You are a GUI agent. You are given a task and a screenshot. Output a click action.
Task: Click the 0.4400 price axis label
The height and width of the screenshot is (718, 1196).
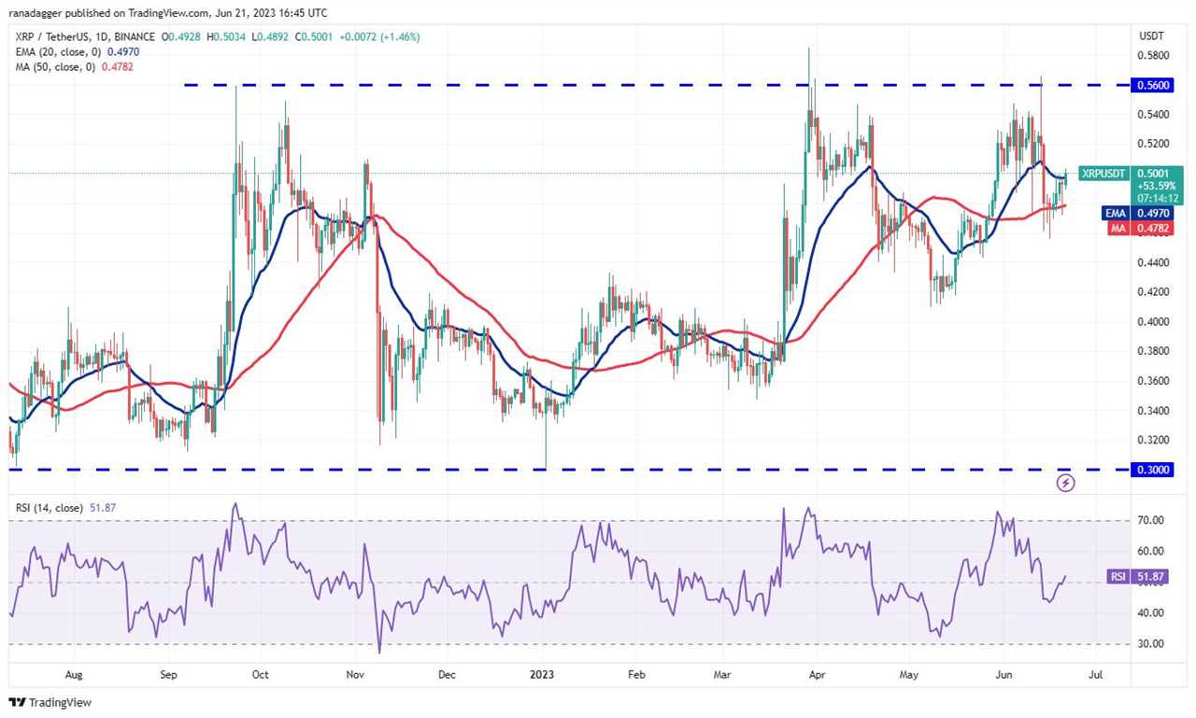pyautogui.click(x=1153, y=262)
